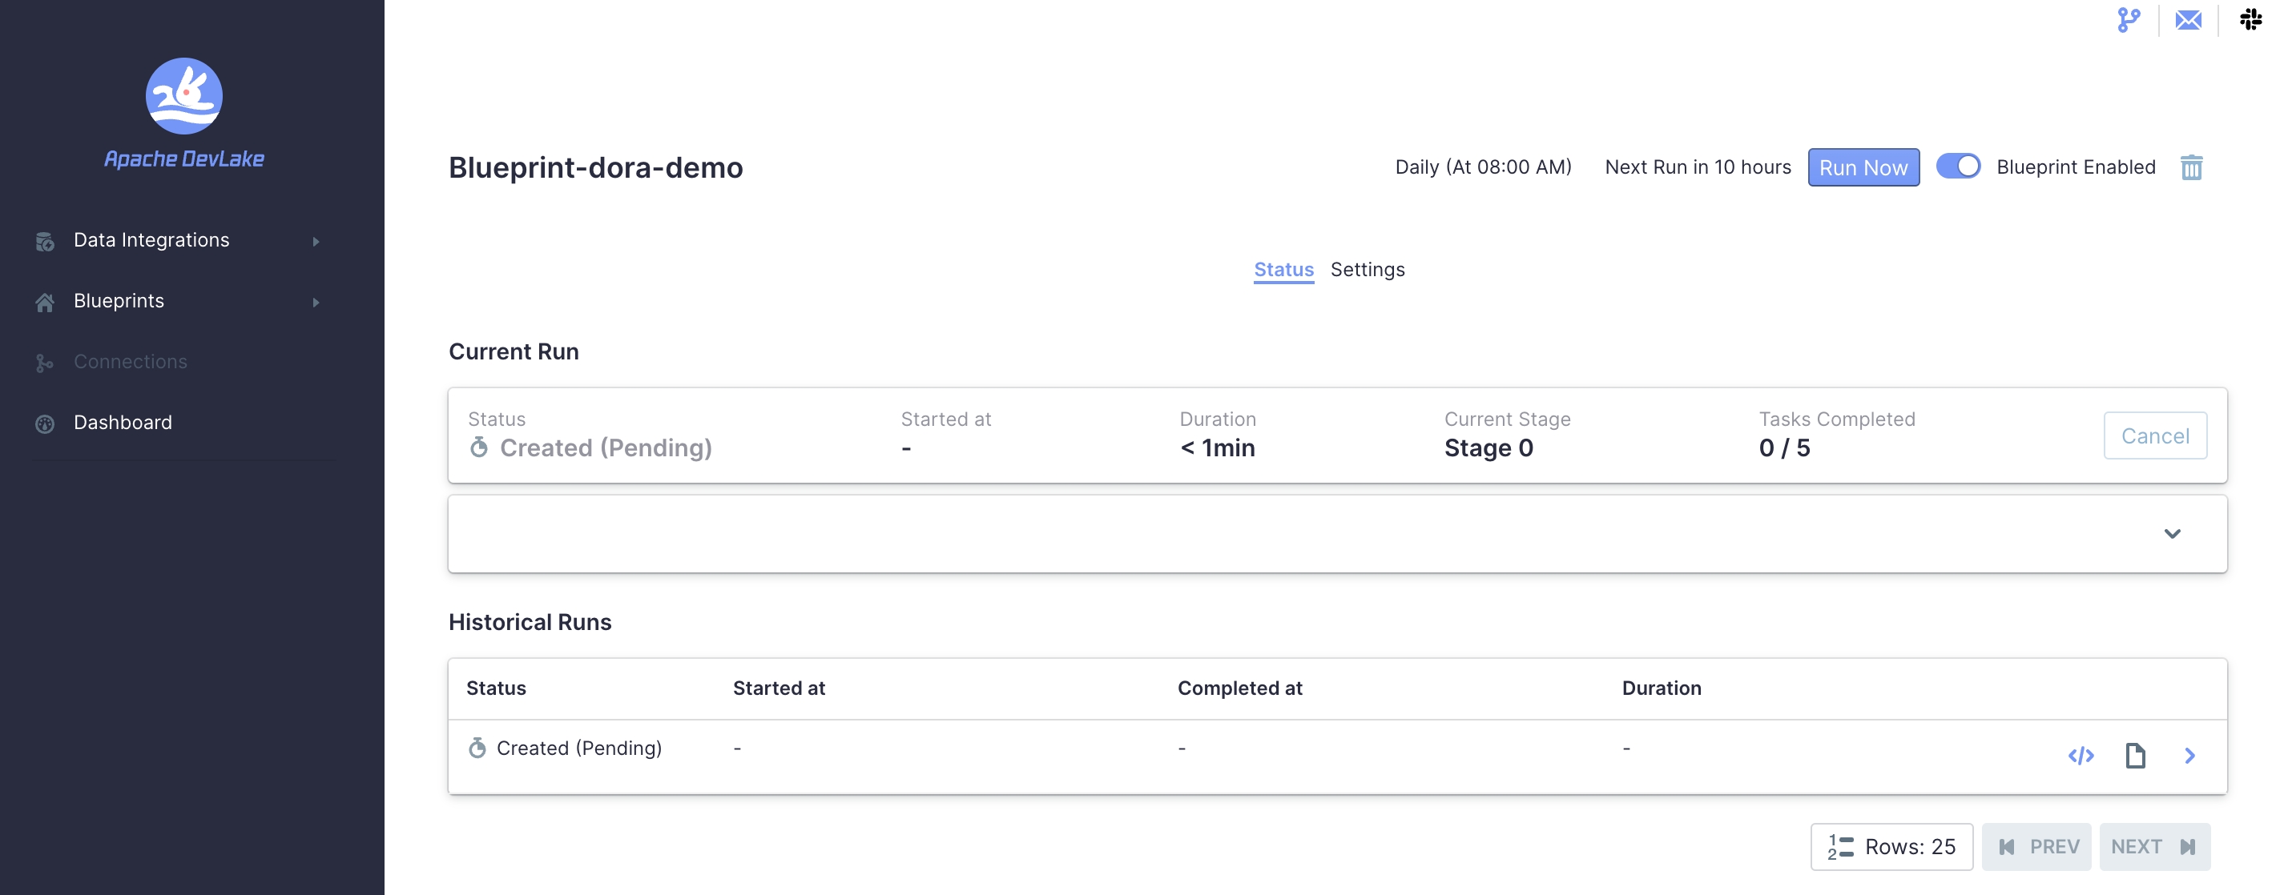
Task: Switch to the Settings tab
Action: [x=1367, y=270]
